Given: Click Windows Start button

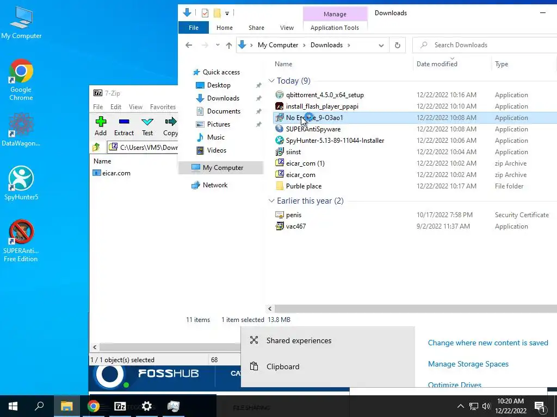Looking at the screenshot, I should (13, 406).
